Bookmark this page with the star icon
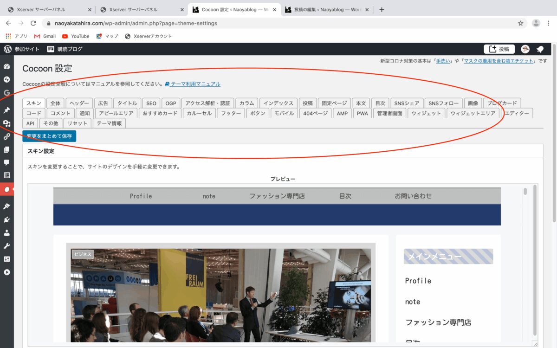Screen dimensions: 557x348 coord(520,23)
